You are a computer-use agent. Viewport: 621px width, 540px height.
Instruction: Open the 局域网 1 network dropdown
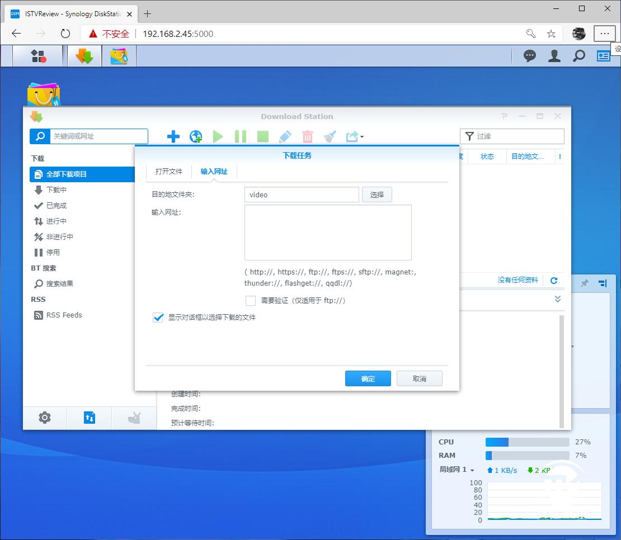(457, 470)
